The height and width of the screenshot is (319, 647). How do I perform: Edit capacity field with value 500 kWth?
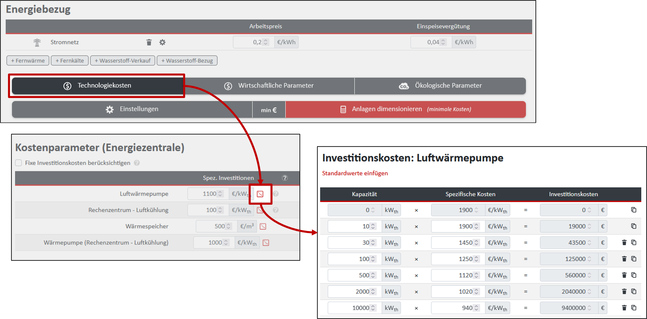(x=355, y=276)
